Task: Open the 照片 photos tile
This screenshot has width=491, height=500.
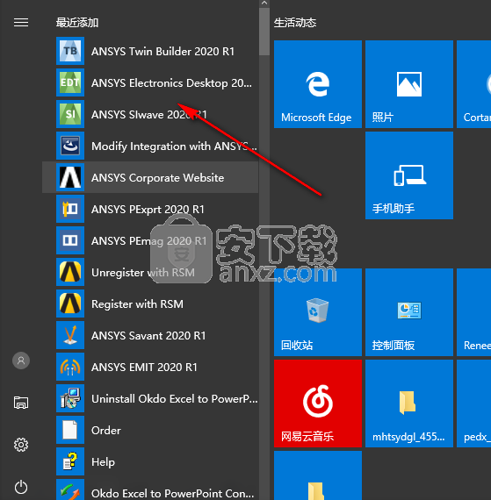Action: tap(409, 84)
